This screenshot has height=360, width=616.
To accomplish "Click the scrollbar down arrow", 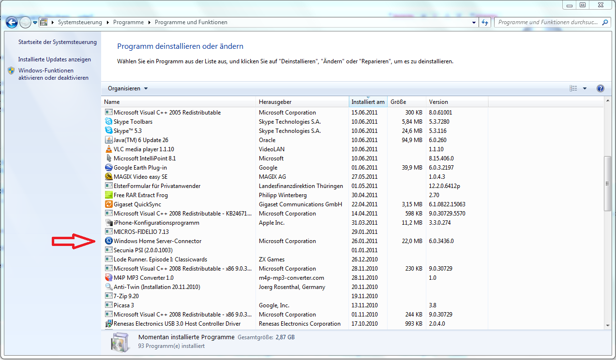I will point(608,326).
